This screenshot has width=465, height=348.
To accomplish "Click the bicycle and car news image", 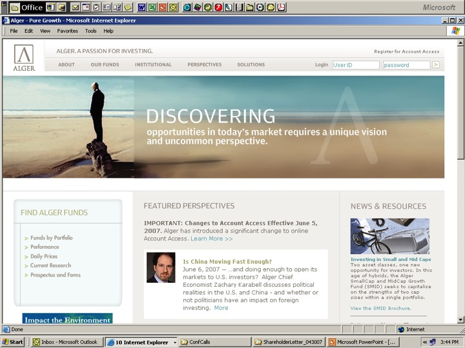I will [389, 236].
